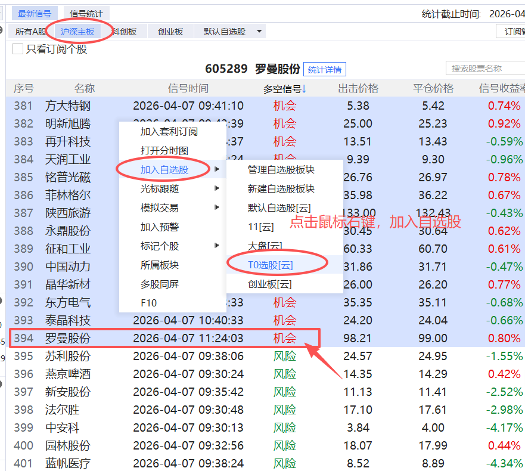Click the search stock name field
Viewport: 525px width, 471px height.
pyautogui.click(x=483, y=69)
